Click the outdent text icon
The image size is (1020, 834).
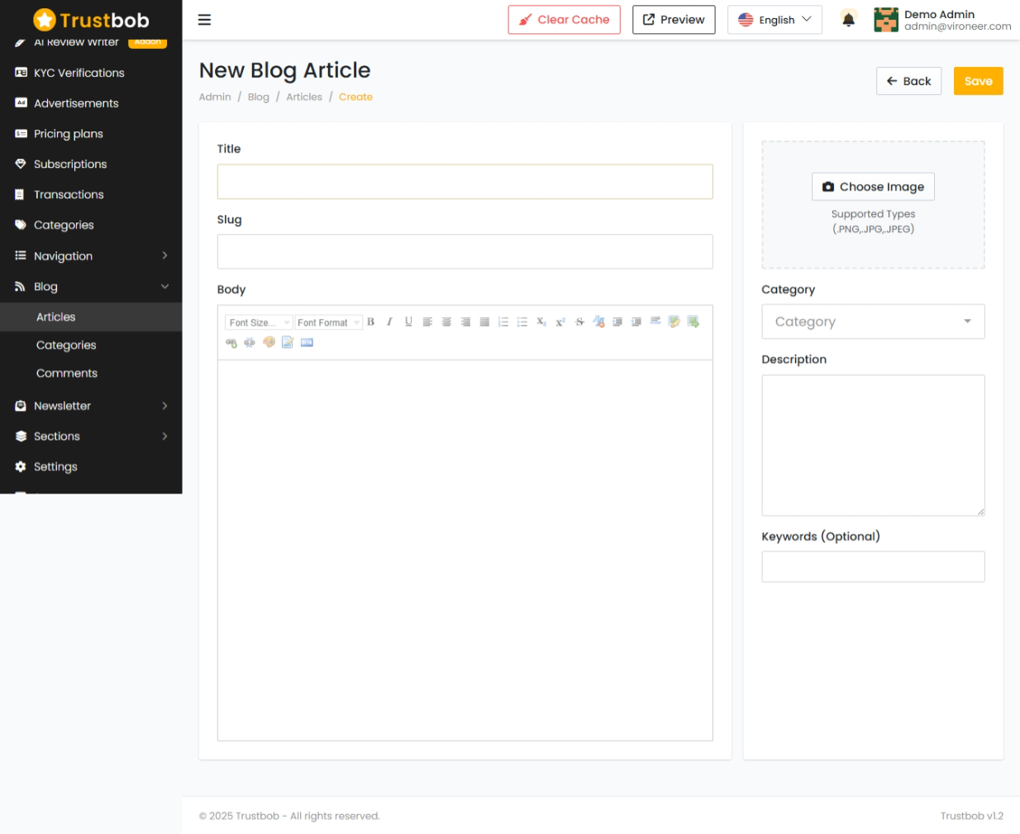[x=636, y=322]
